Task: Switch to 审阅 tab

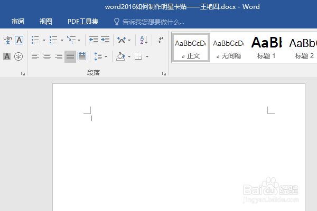Action: (x=18, y=22)
